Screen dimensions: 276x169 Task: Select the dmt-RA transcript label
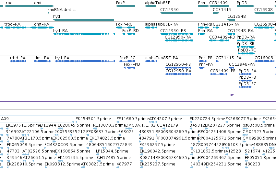[42, 24]
